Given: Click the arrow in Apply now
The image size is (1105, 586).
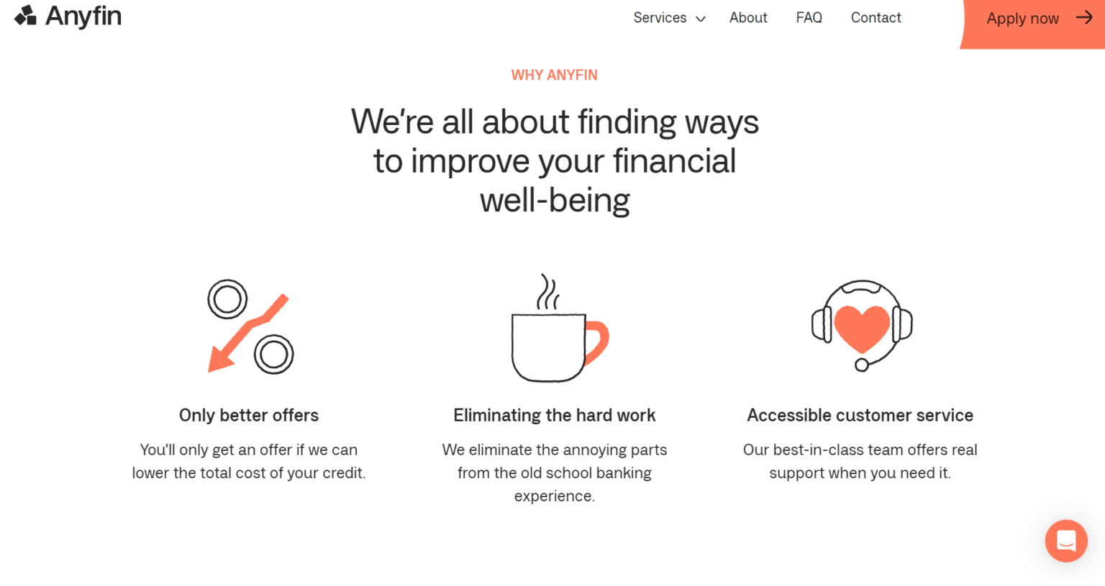Looking at the screenshot, I should 1084,18.
